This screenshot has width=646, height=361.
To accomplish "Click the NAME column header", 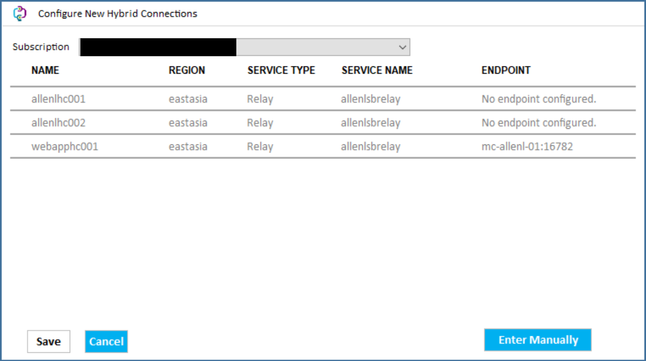I will pos(46,70).
